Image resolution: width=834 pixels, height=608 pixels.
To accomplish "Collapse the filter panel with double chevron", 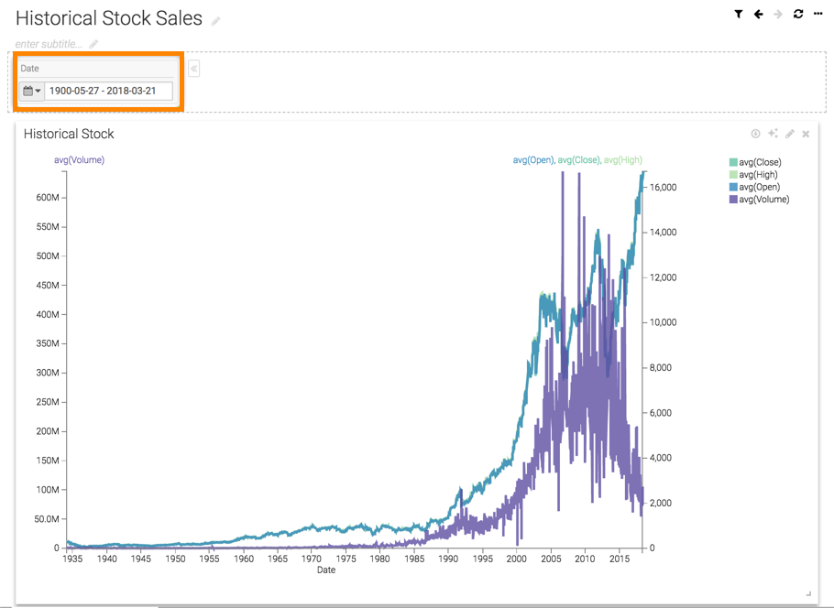I will (x=194, y=69).
